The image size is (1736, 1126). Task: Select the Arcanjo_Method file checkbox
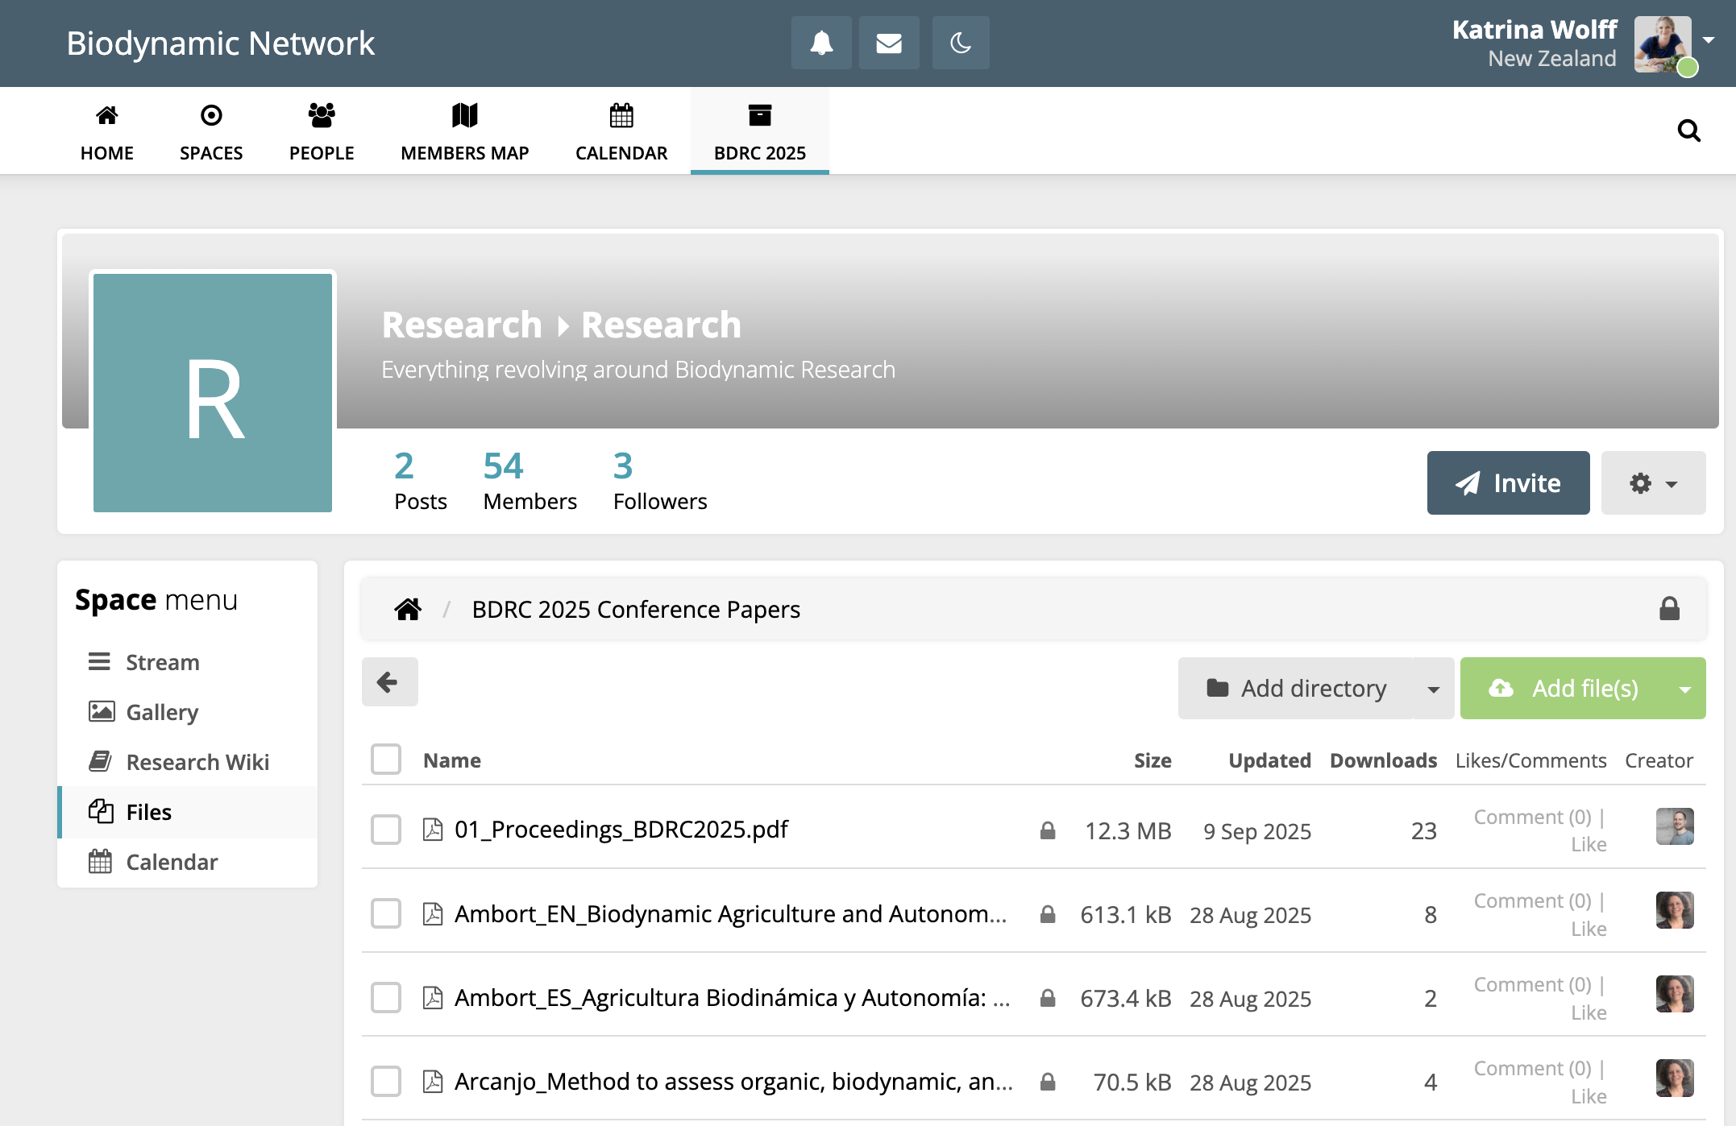386,1081
